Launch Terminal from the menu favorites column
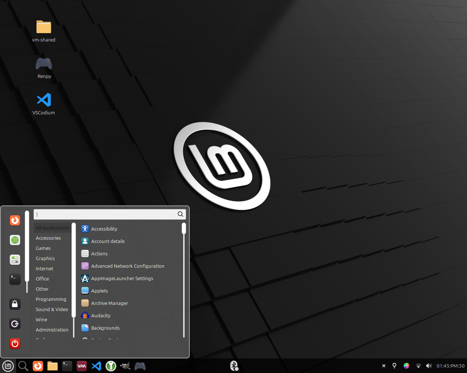 click(x=15, y=279)
